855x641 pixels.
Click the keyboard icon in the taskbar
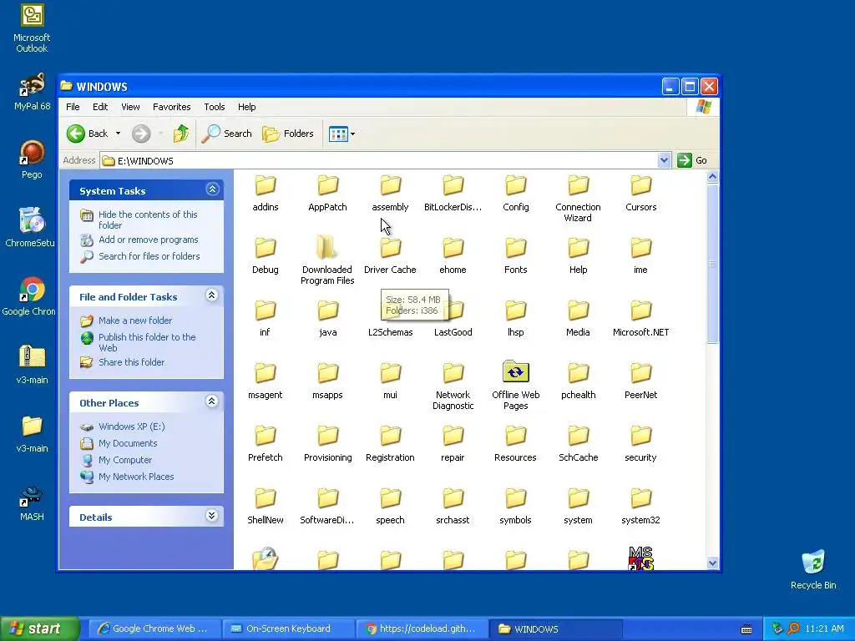pyautogui.click(x=746, y=629)
